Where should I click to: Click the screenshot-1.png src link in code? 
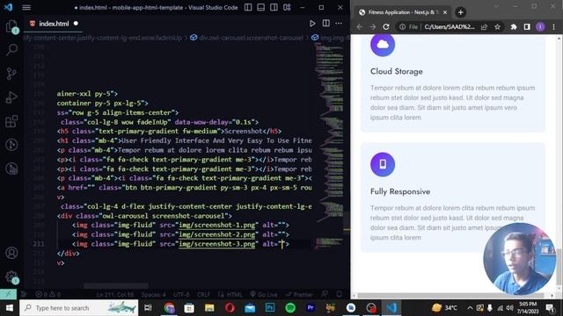[x=216, y=225]
